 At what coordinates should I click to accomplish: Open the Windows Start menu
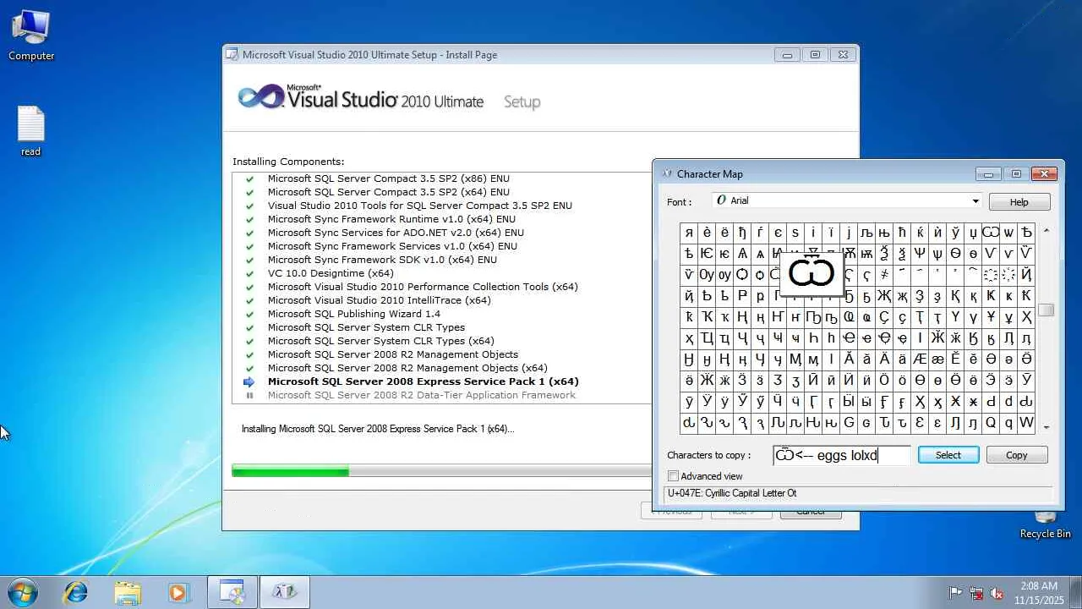23,592
